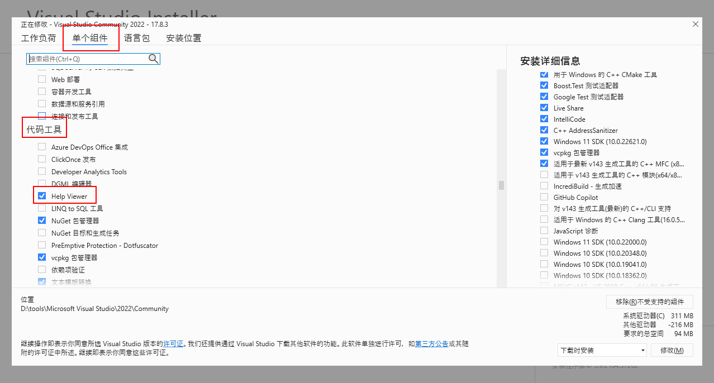Image resolution: width=714 pixels, height=383 pixels.
Task: Uncheck IntelliCode in install details
Action: (x=544, y=119)
